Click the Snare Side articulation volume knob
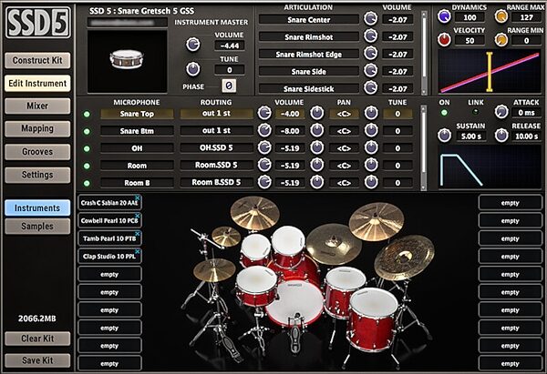547x374 pixels. click(370, 71)
